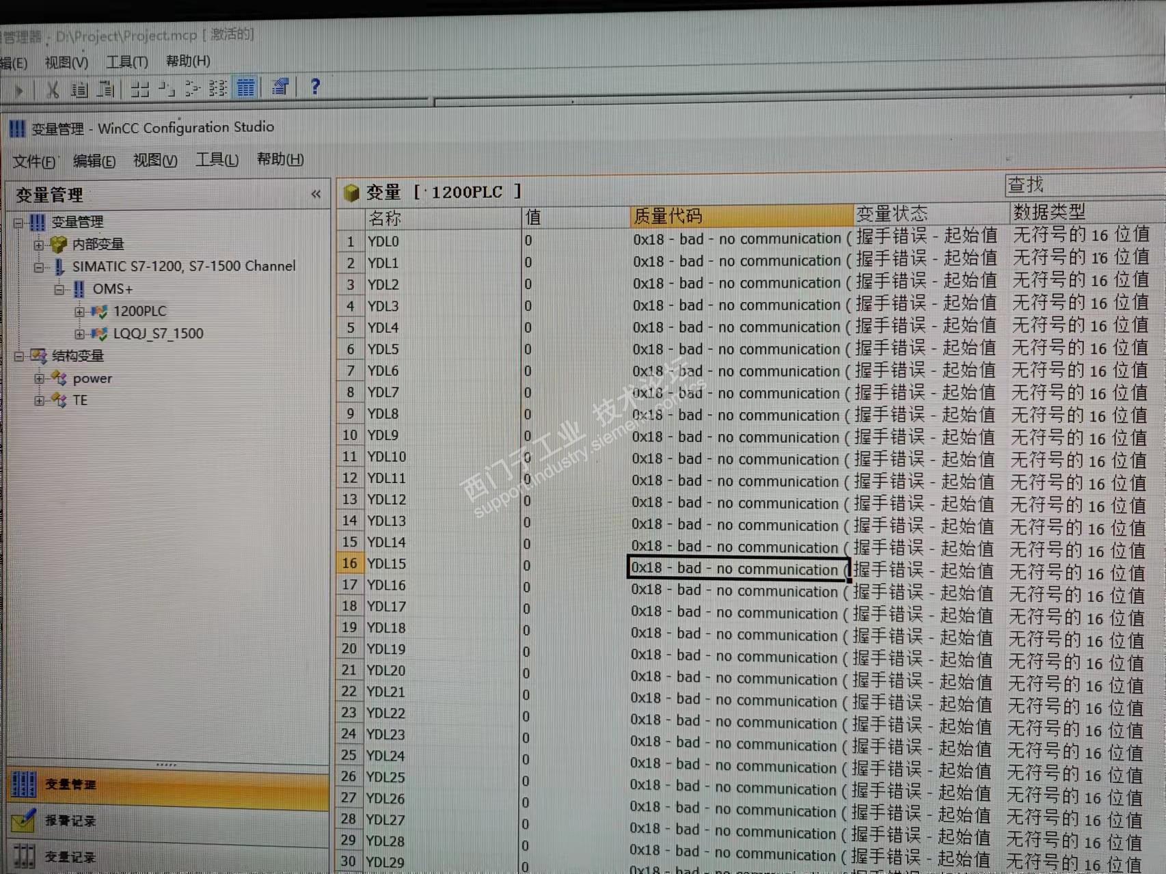Viewport: 1166px width, 874px height.
Task: Click the three scattered dots view icon
Action: click(x=192, y=88)
